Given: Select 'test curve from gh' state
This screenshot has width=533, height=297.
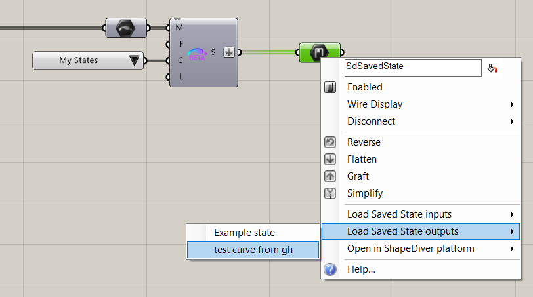Looking at the screenshot, I should pos(253,250).
